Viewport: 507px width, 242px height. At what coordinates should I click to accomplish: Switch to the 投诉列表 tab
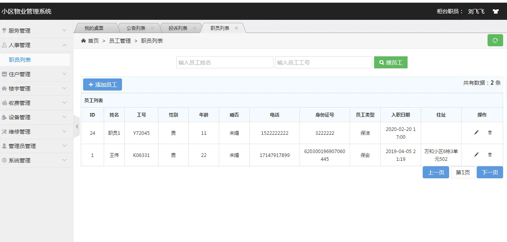(x=178, y=28)
